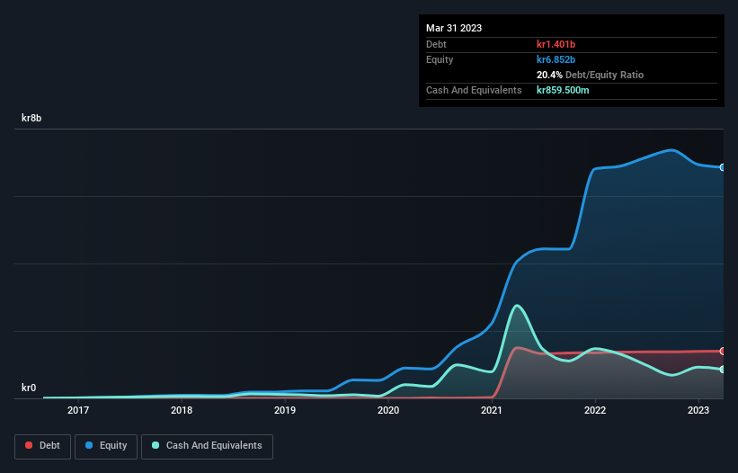
Task: Click the kr6.852b equity value
Action: (556, 59)
